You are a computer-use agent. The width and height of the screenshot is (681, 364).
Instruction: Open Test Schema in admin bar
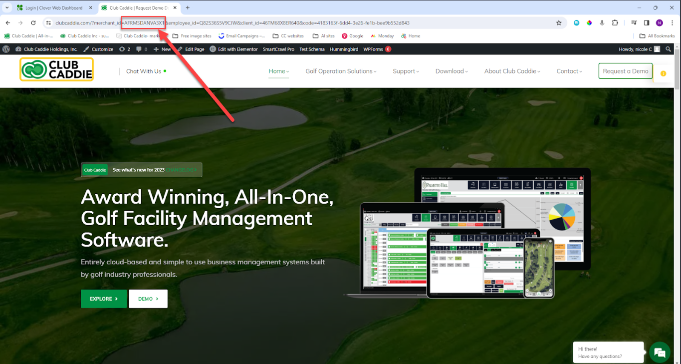click(x=312, y=49)
